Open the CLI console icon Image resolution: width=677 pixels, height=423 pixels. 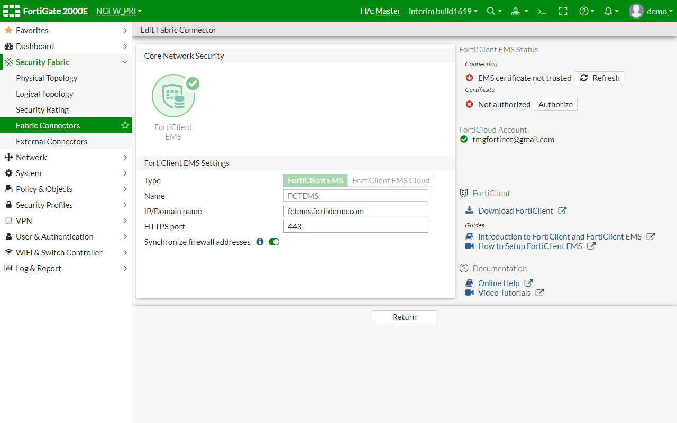pos(542,11)
